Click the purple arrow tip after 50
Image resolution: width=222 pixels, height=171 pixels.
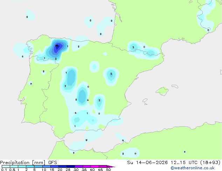pyautogui.click(x=111, y=166)
